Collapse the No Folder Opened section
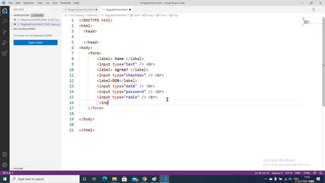The image size is (325, 183). point(12,29)
